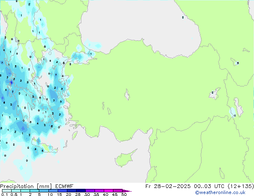Click the legend value '25'
This screenshot has width=254, height=196.
coord(78,194)
